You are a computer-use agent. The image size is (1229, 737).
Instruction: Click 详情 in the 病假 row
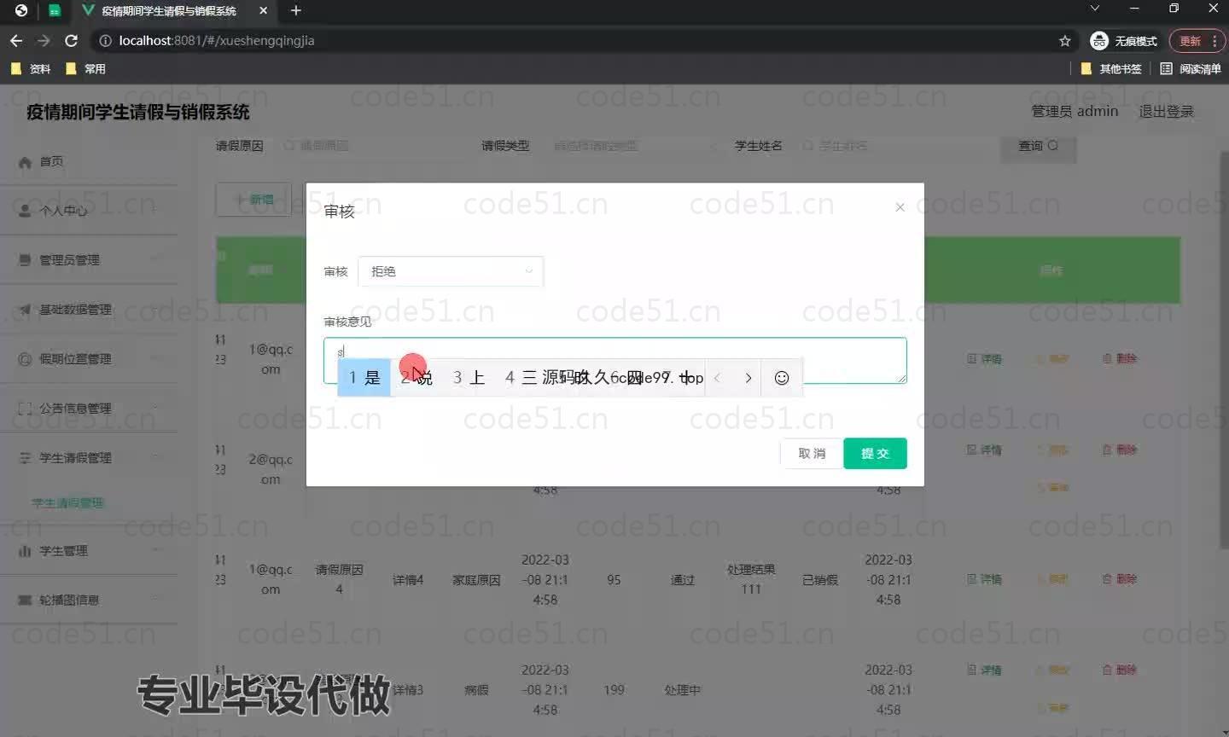(984, 670)
